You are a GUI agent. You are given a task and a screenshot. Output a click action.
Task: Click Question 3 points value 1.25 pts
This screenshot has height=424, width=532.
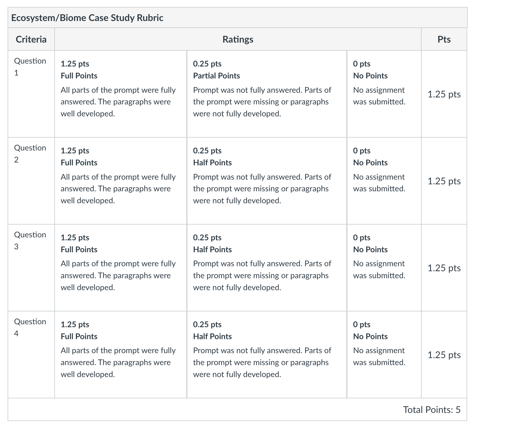tap(444, 268)
